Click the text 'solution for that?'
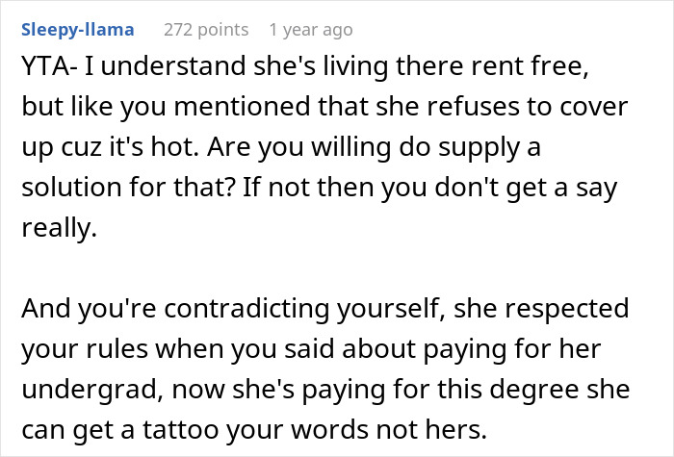 [128, 188]
